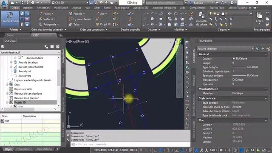
Task: Click the Help question mark icon
Action: [232, 3]
